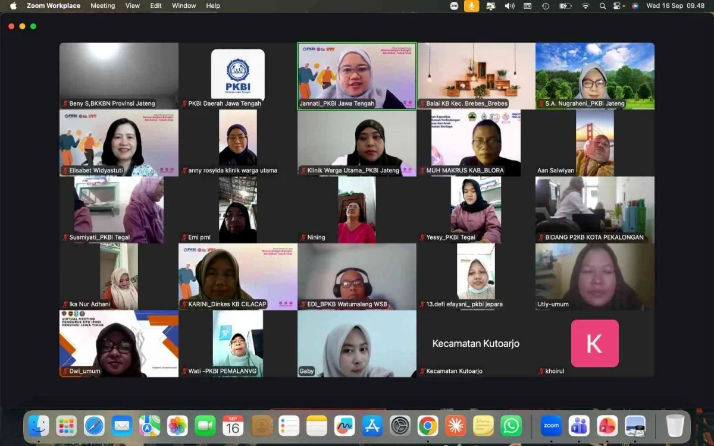The width and height of the screenshot is (714, 446).
Task: Open Microsoft Teams from dock
Action: pyautogui.click(x=579, y=426)
